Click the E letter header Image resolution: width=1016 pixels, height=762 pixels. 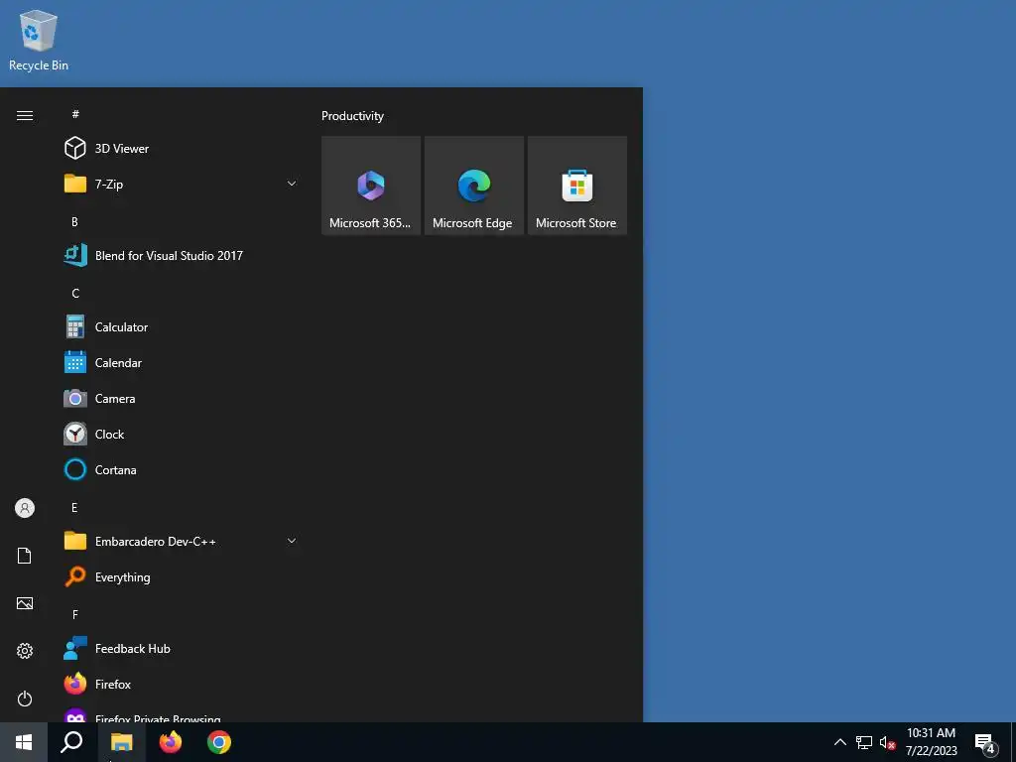74,507
